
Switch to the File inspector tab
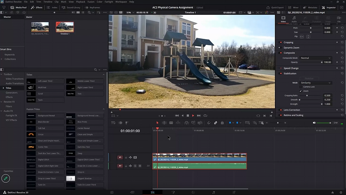click(x=339, y=19)
